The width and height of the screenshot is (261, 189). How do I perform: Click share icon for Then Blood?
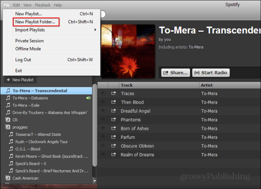click(x=113, y=102)
